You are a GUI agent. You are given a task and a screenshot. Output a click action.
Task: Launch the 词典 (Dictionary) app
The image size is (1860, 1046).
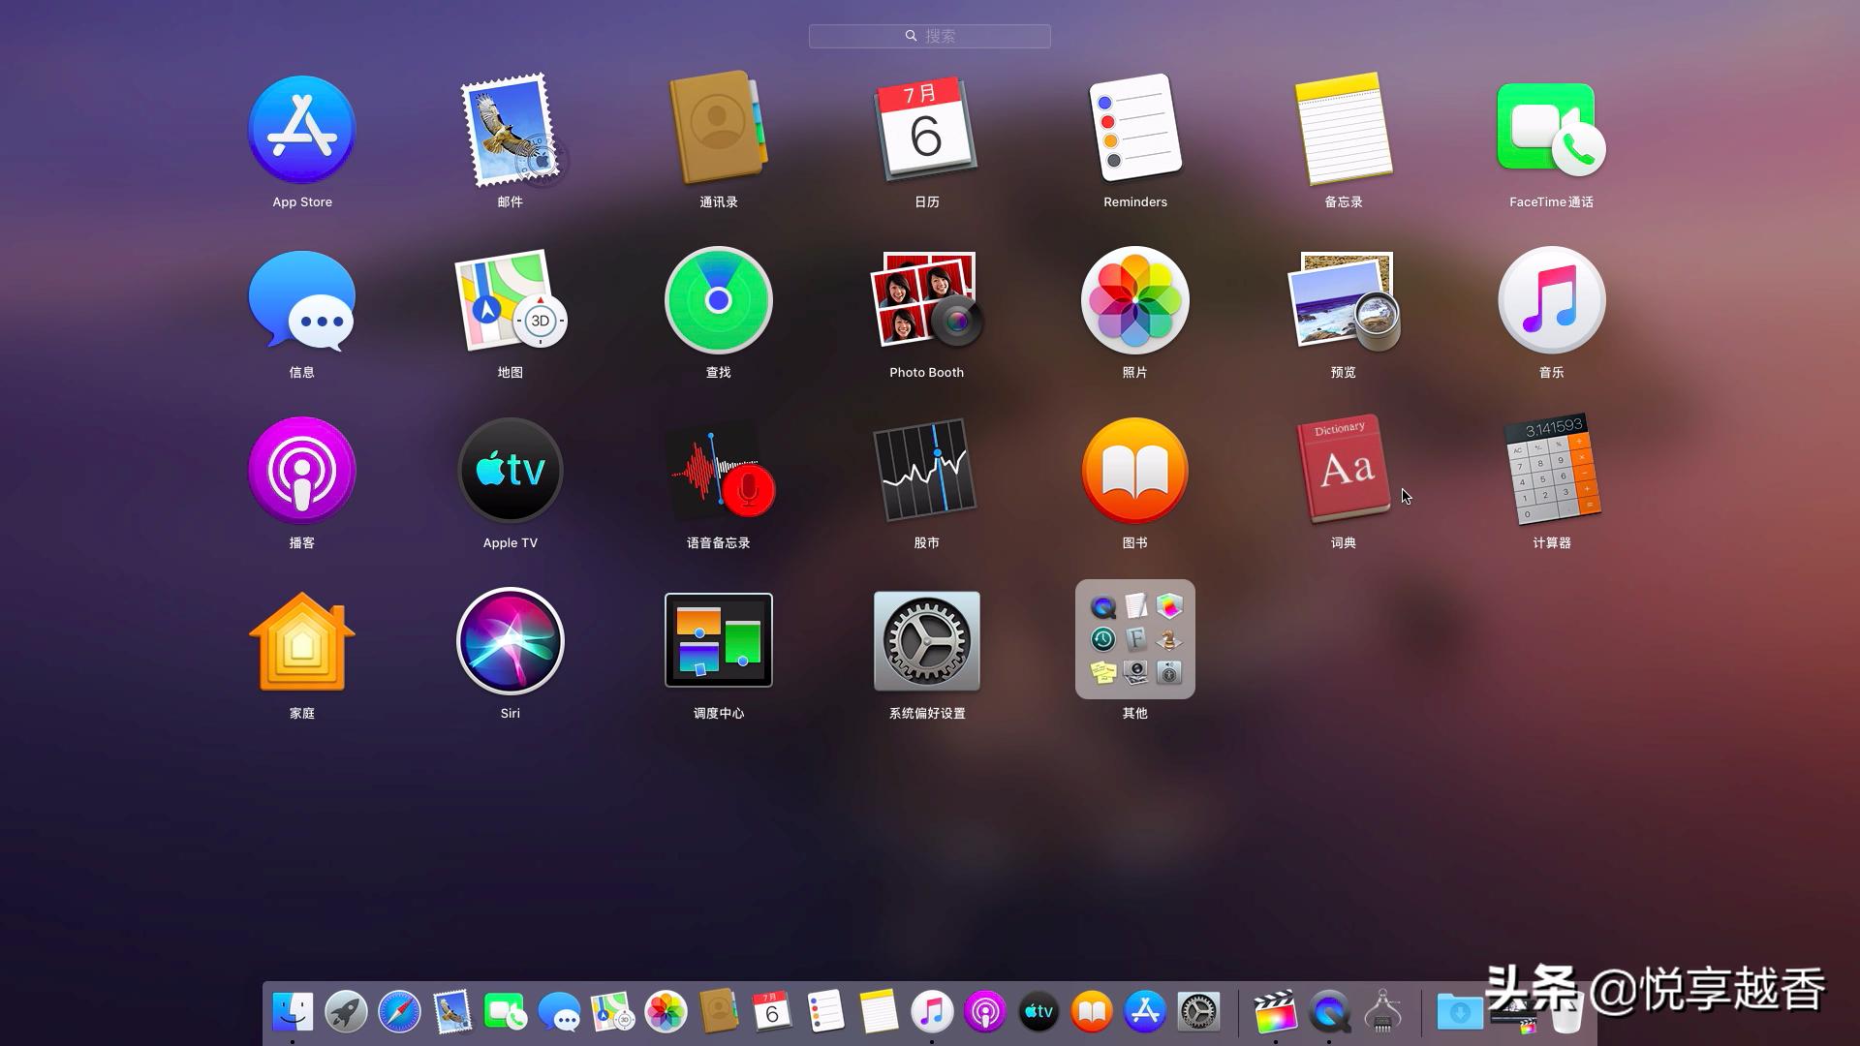point(1343,470)
